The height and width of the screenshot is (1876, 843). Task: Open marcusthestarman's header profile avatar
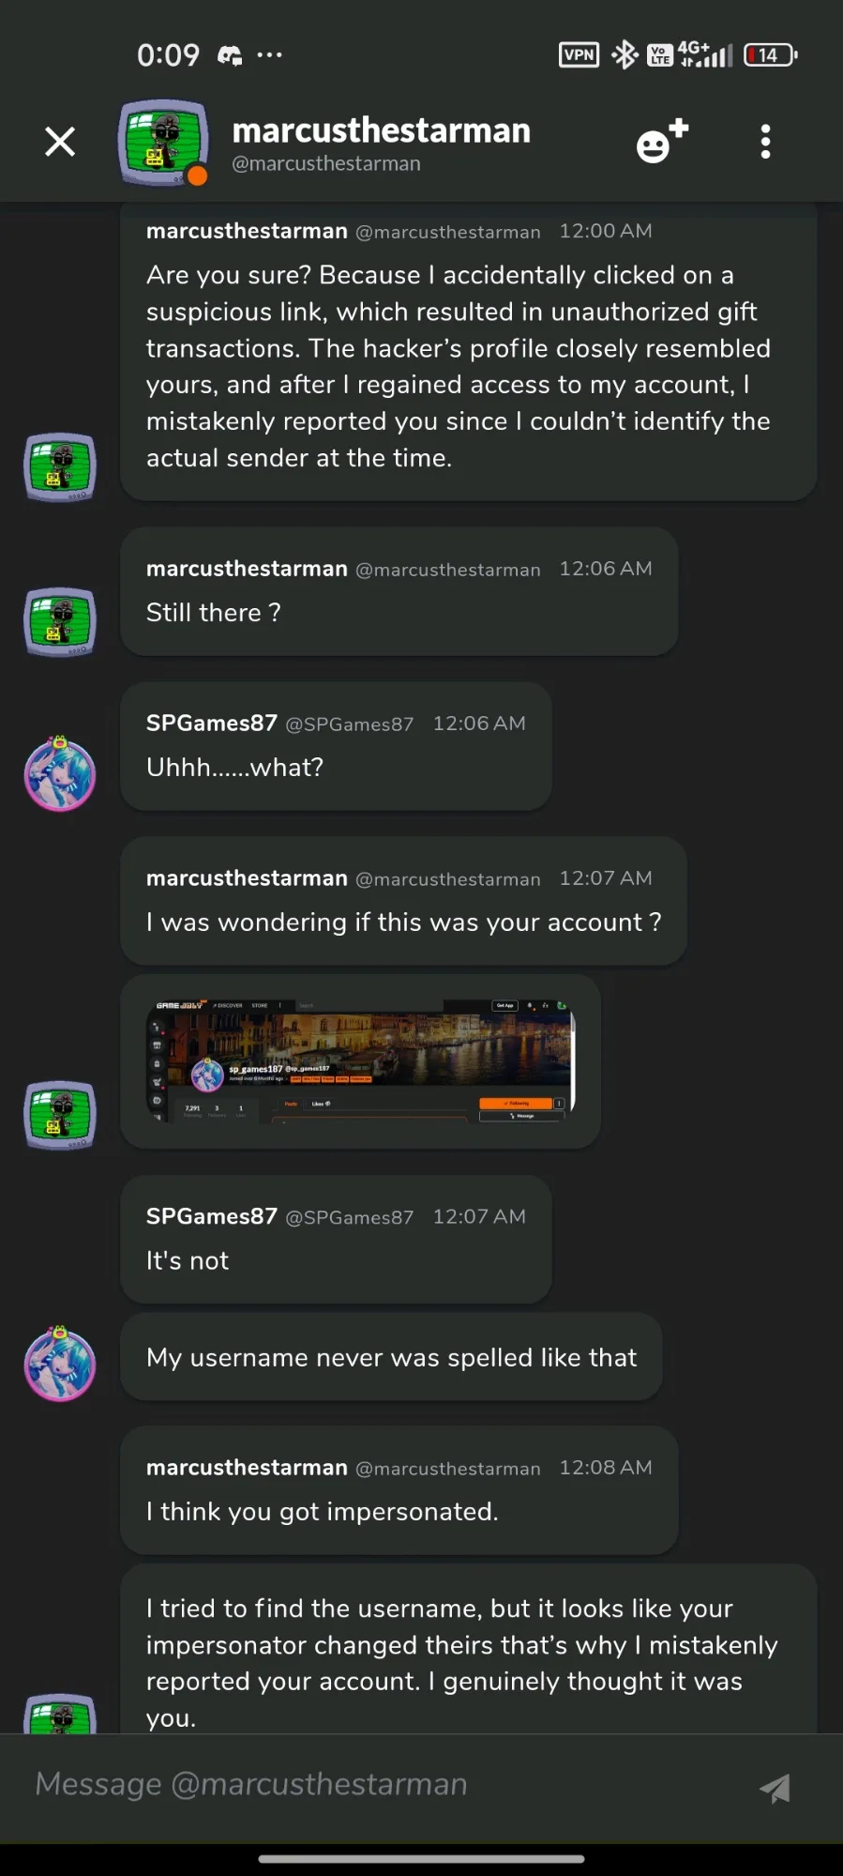click(x=164, y=142)
